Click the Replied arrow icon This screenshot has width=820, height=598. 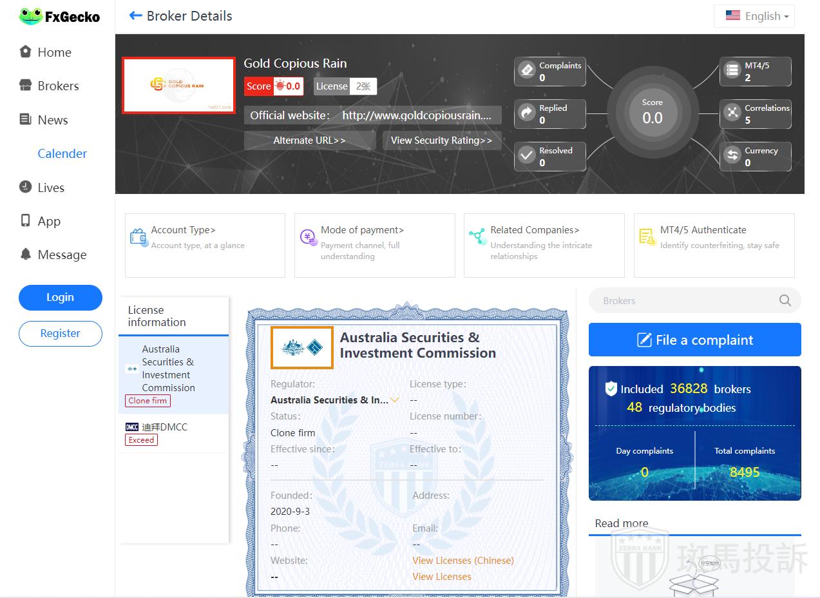pos(527,113)
